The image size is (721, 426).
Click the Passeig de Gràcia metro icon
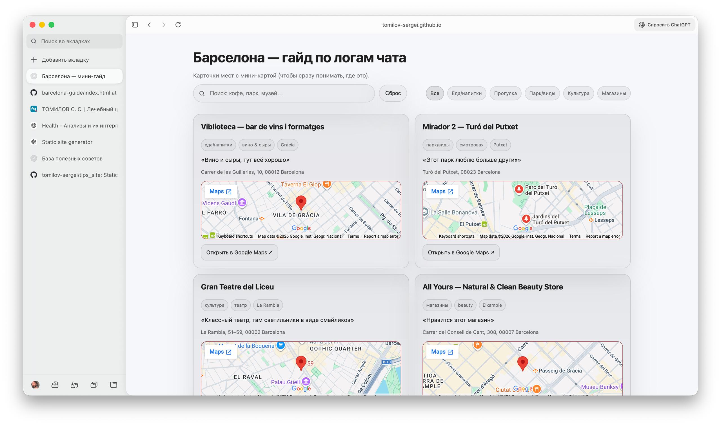(535, 371)
